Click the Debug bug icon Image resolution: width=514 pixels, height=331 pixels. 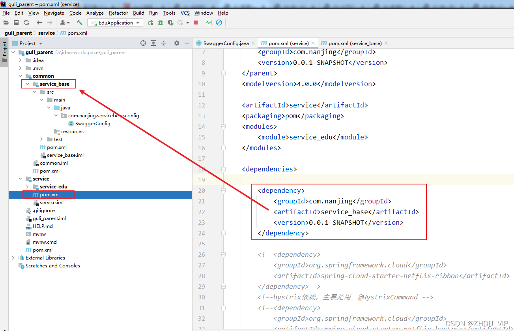pos(161,23)
